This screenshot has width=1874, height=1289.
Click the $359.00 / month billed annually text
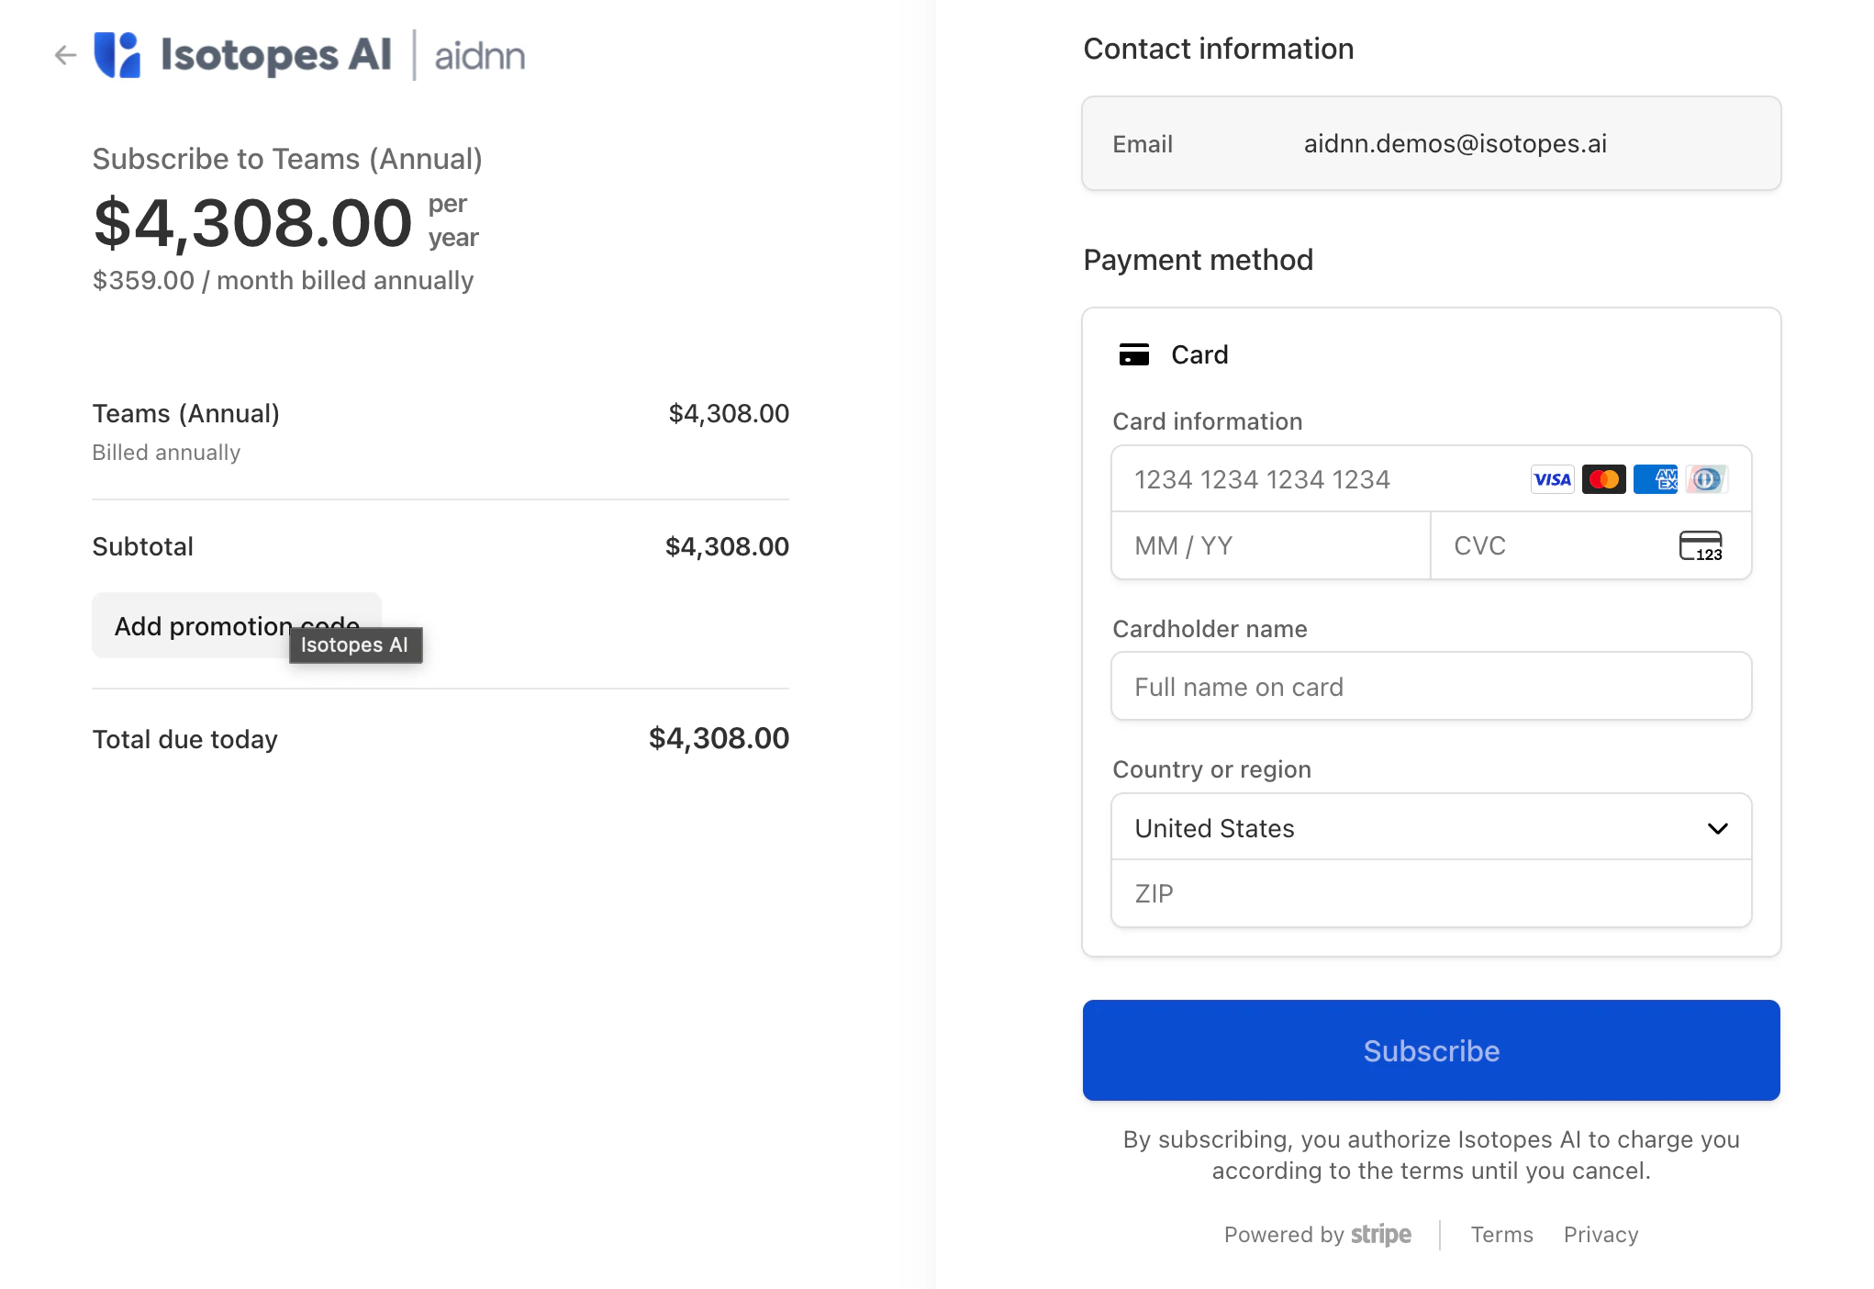[x=283, y=280]
